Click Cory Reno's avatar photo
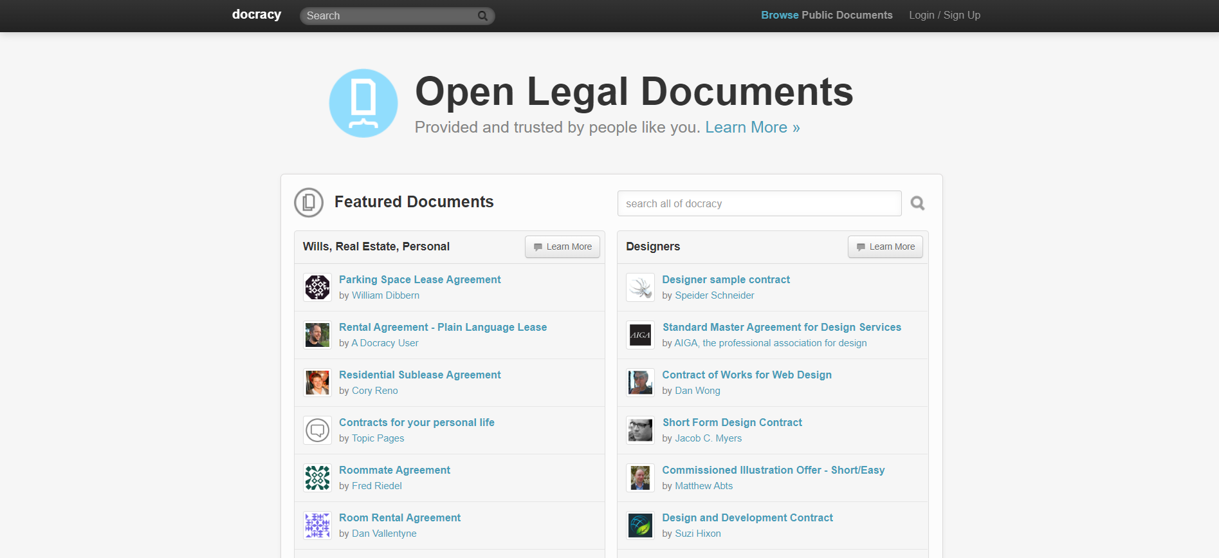 [x=317, y=383]
